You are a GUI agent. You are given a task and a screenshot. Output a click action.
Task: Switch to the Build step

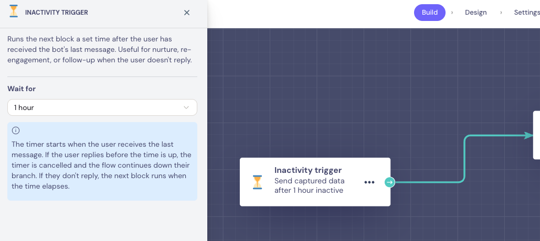(x=429, y=13)
